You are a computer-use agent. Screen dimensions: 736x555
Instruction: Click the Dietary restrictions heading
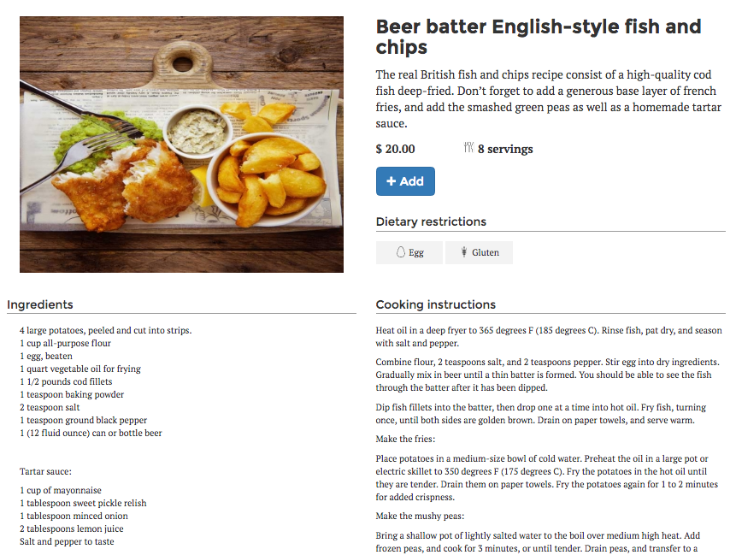pyautogui.click(x=431, y=221)
